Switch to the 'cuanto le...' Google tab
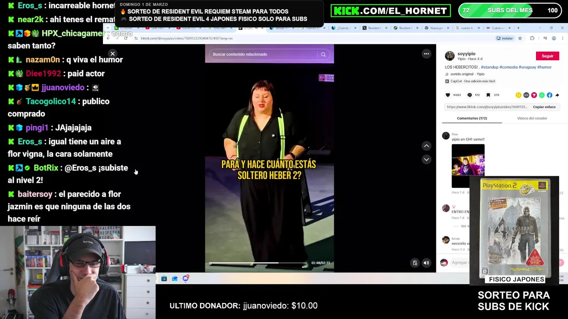This screenshot has width=568, height=319. click(x=467, y=28)
